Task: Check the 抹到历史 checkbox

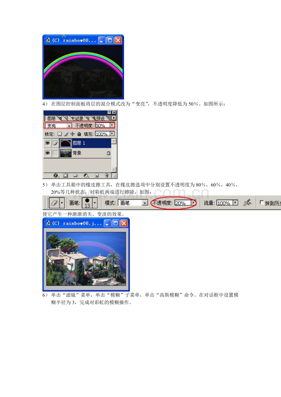Action: pyautogui.click(x=262, y=202)
